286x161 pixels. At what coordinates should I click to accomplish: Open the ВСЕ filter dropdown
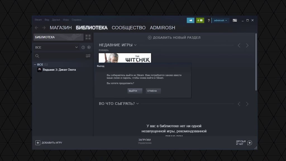click(x=56, y=47)
